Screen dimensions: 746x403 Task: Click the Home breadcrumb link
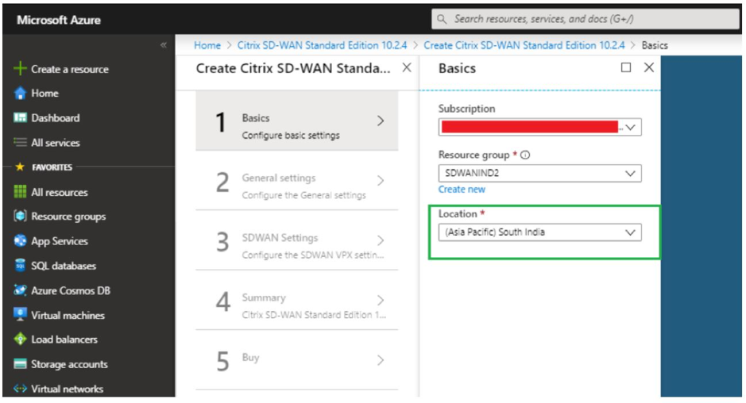pos(207,45)
